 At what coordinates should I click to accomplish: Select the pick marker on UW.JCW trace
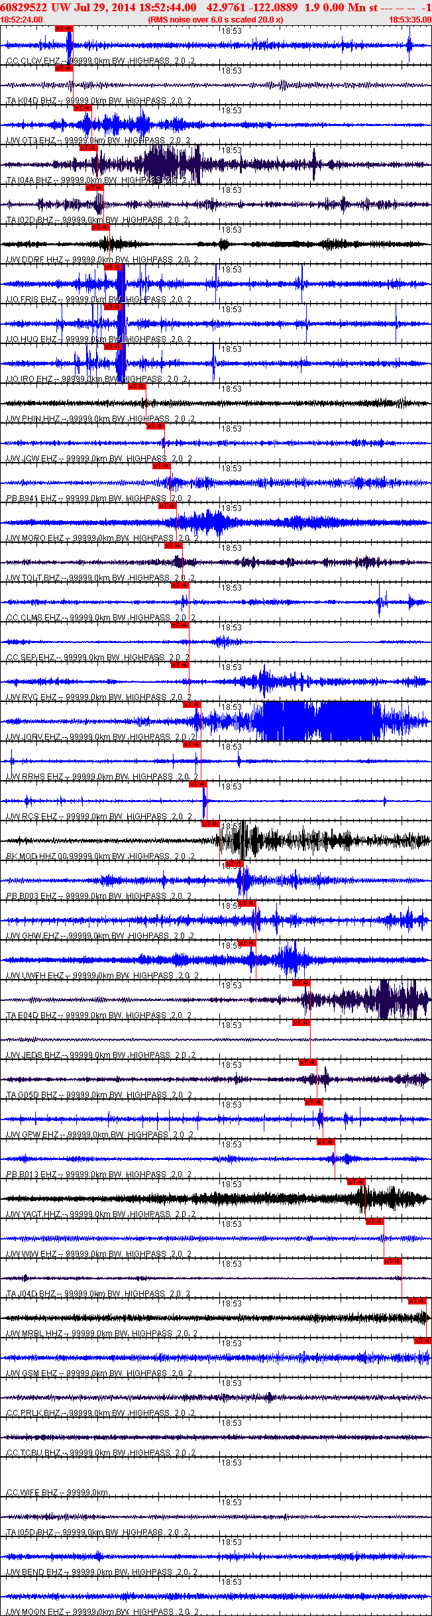pos(156,426)
